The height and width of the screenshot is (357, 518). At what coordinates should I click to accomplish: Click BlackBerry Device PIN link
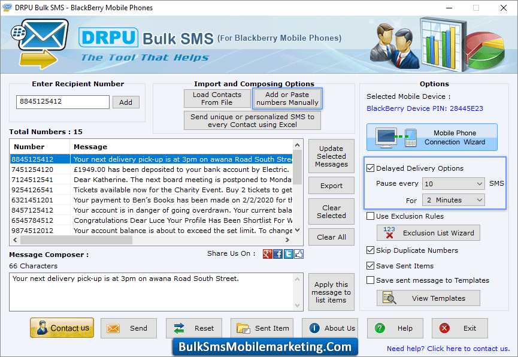click(x=425, y=108)
